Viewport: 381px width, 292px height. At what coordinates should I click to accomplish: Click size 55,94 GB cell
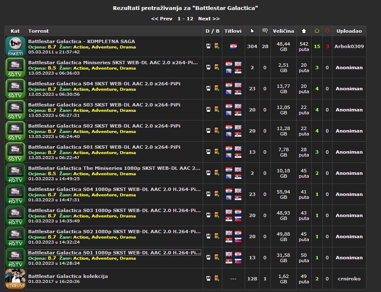coord(283,194)
